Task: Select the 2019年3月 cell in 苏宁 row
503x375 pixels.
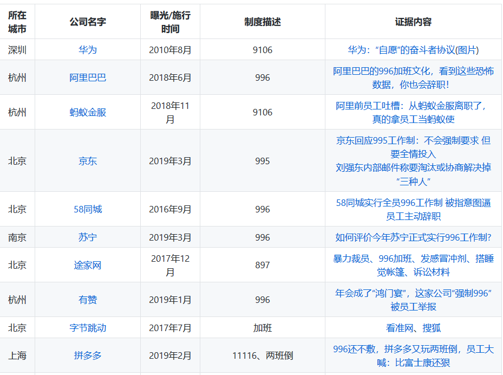Action: pyautogui.click(x=170, y=237)
